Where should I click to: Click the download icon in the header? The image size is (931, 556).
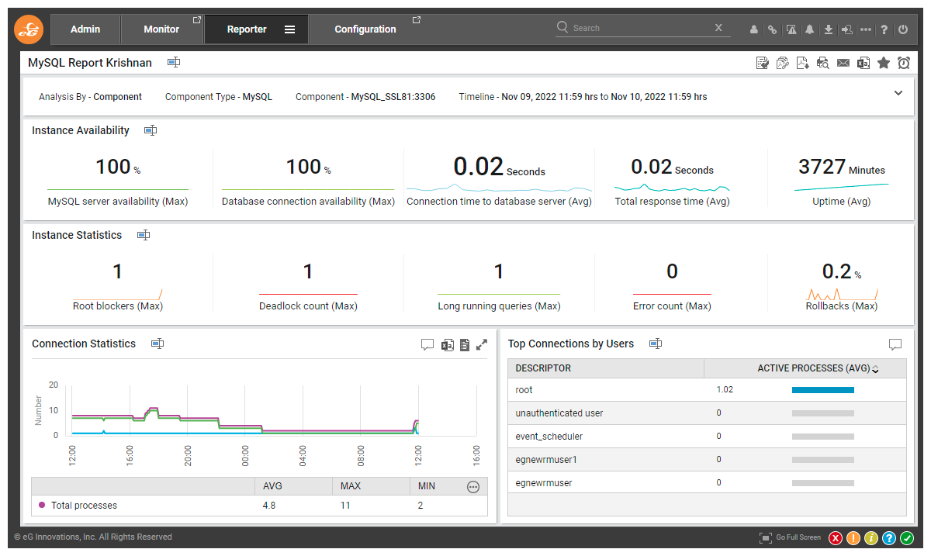tap(829, 29)
